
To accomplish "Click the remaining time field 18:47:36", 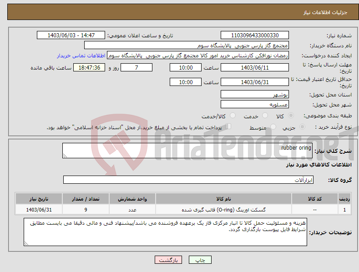I will coord(89,67).
